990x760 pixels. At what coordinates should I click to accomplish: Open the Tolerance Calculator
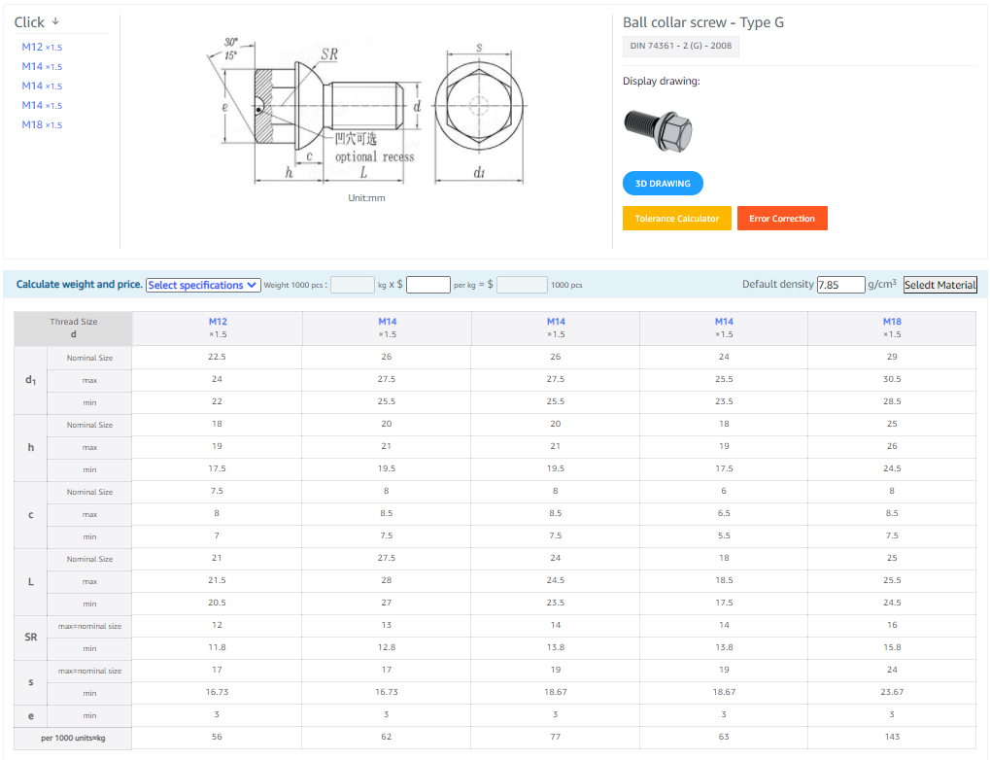(x=676, y=219)
